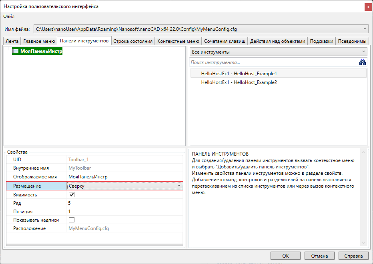Click the Отображаемое имя value field
373x264 pixels.
pyautogui.click(x=124, y=177)
